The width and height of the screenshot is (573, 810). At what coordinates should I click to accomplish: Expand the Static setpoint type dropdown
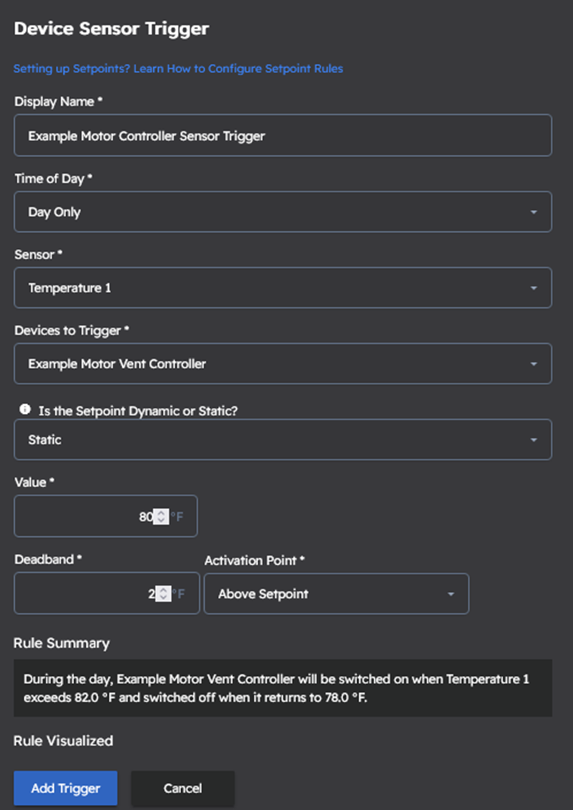(x=282, y=440)
